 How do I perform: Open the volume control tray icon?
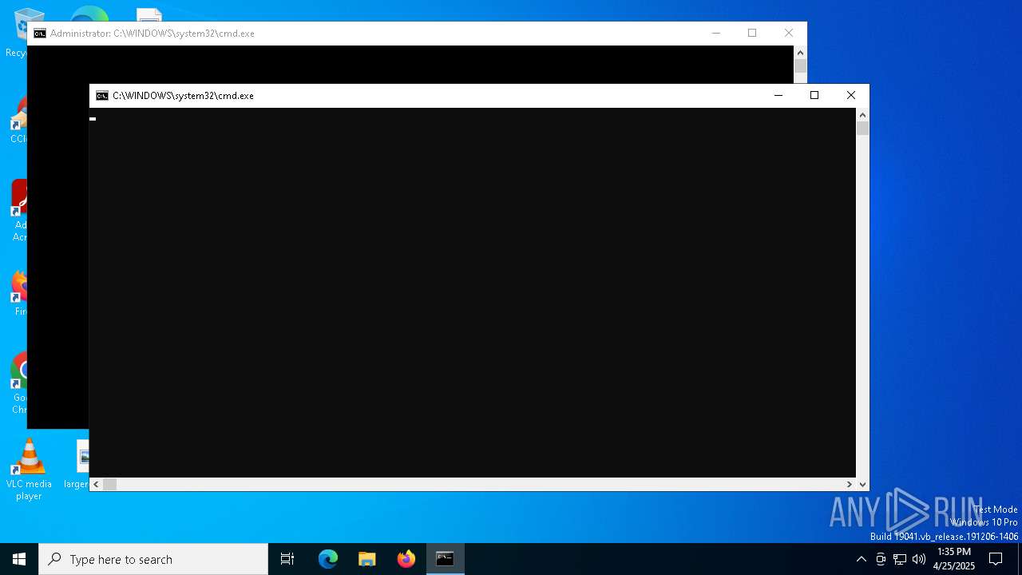(919, 559)
